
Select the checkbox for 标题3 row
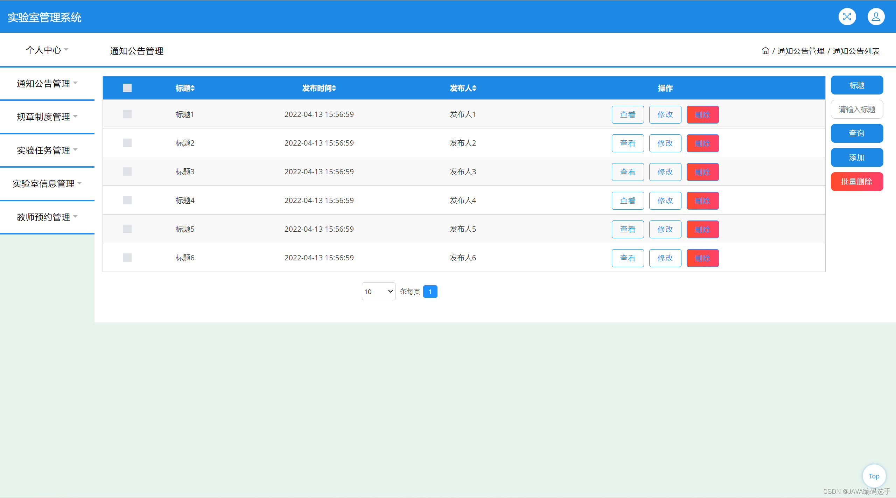tap(127, 171)
